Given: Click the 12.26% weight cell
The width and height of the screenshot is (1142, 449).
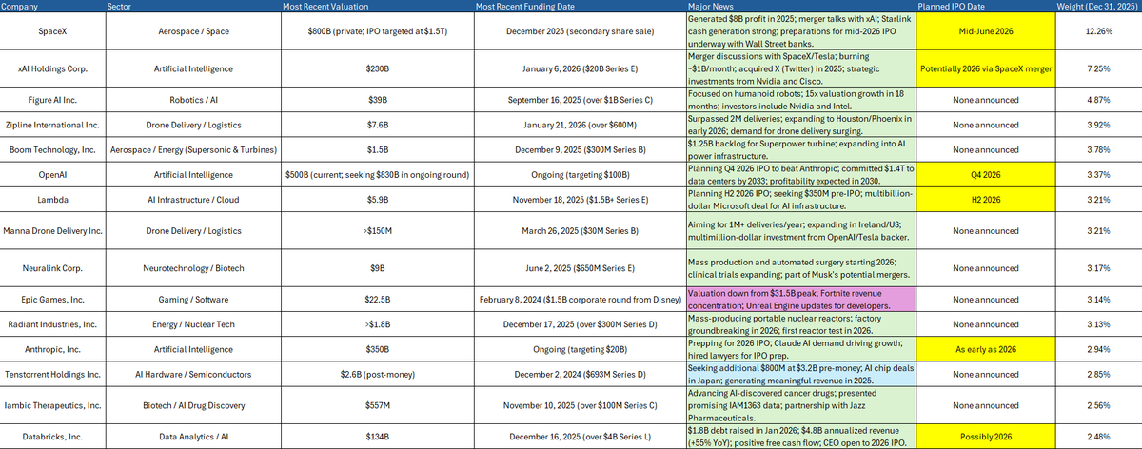Looking at the screenshot, I should [1100, 31].
